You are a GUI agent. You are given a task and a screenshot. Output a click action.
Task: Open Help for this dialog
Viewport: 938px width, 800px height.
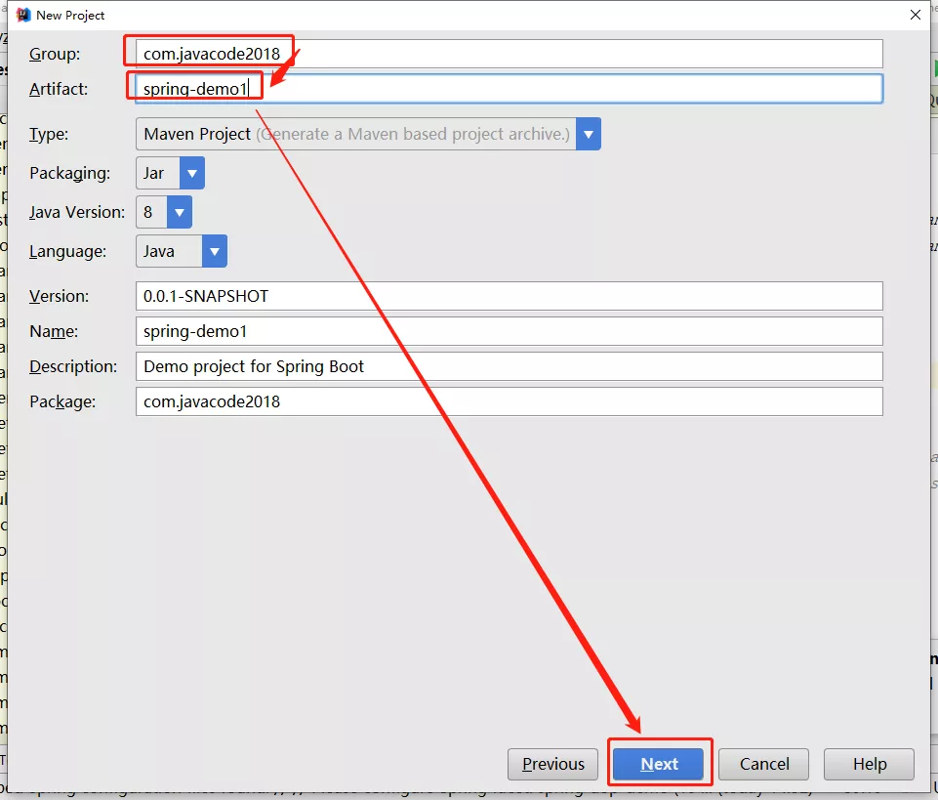tap(869, 764)
